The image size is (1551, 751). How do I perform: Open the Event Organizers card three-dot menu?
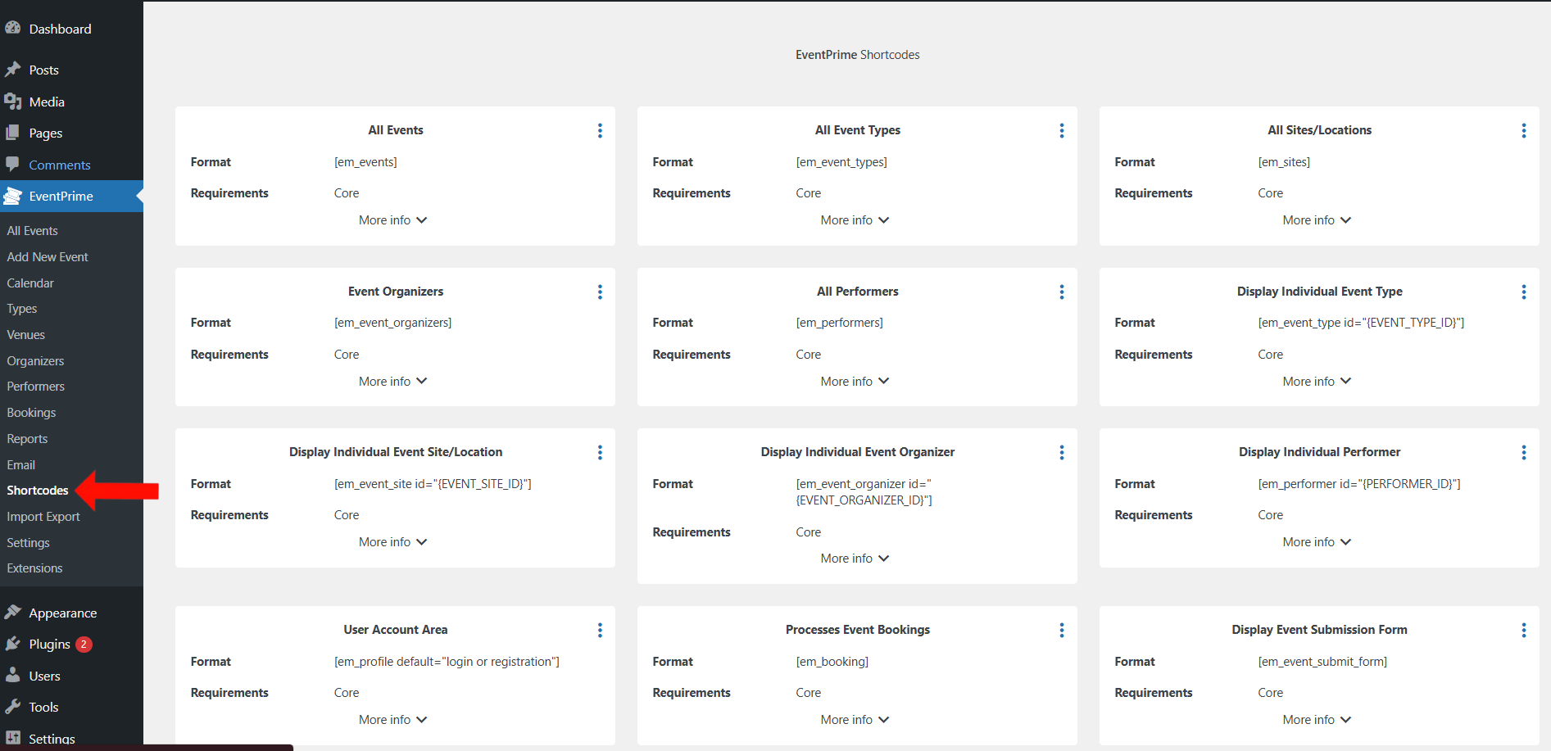tap(600, 292)
